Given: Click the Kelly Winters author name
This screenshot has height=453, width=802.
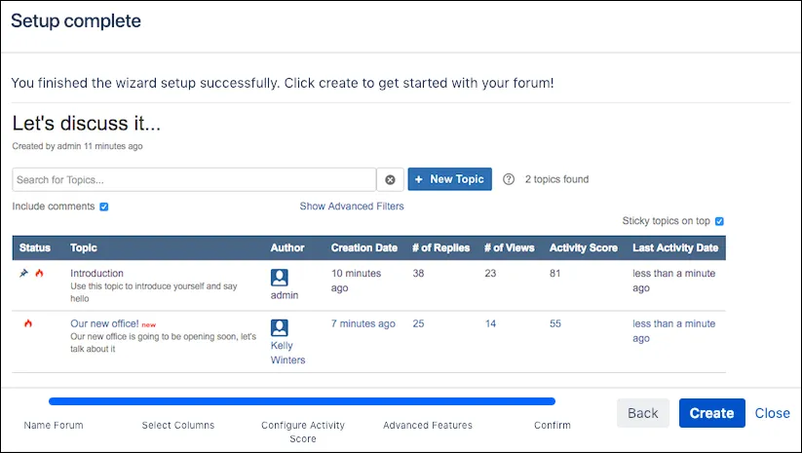Looking at the screenshot, I should pyautogui.click(x=287, y=353).
